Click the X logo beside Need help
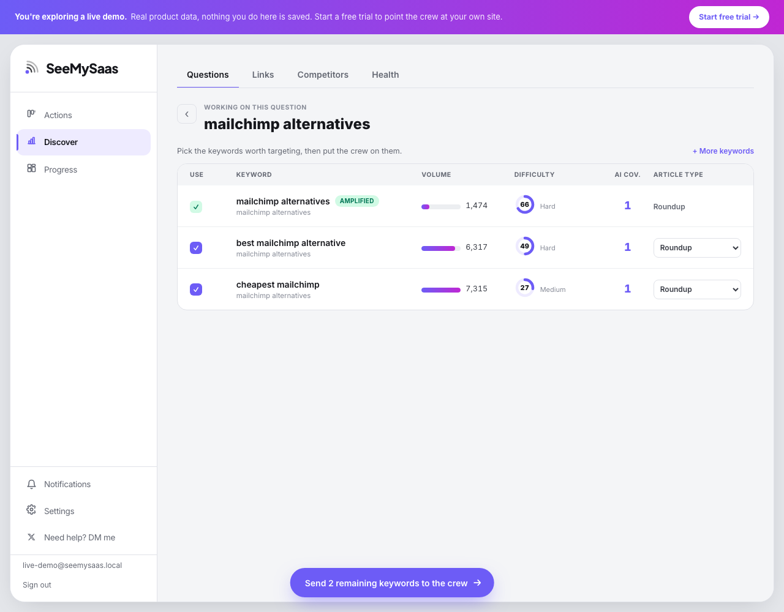784x612 pixels. (x=31, y=537)
